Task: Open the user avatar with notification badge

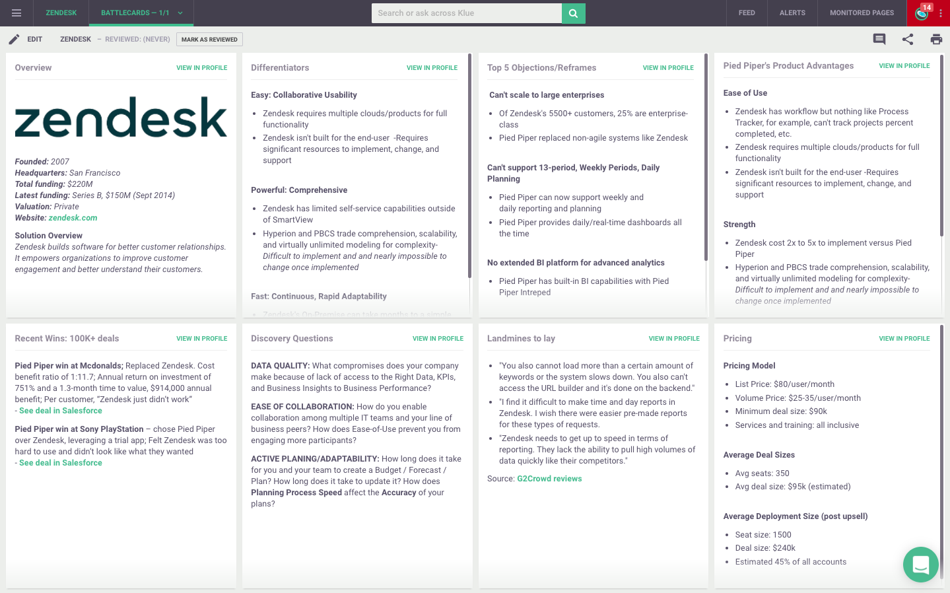Action: point(922,13)
